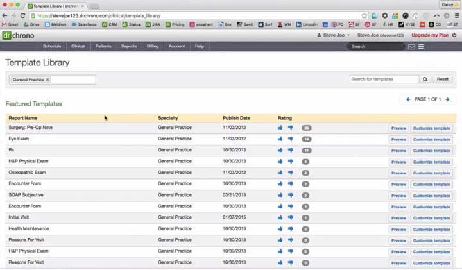Viewport: 462px width, 270px height.
Task: Go to previous page using left arrow
Action: point(408,99)
